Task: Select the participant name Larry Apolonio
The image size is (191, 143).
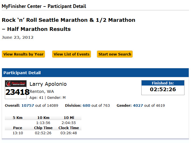Action: [x=48, y=84]
